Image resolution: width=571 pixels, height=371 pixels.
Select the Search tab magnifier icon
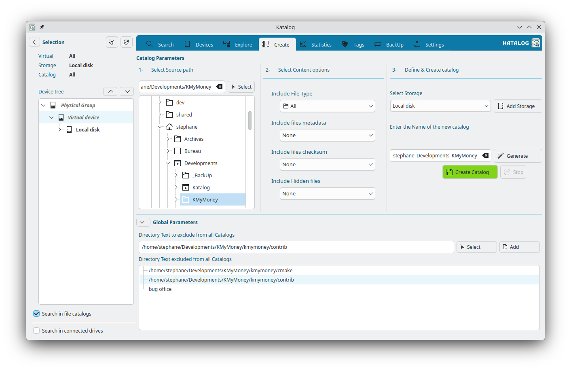coord(149,44)
